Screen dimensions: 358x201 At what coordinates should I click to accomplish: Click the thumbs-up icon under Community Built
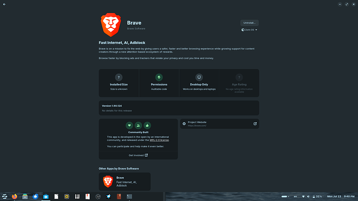(x=147, y=125)
